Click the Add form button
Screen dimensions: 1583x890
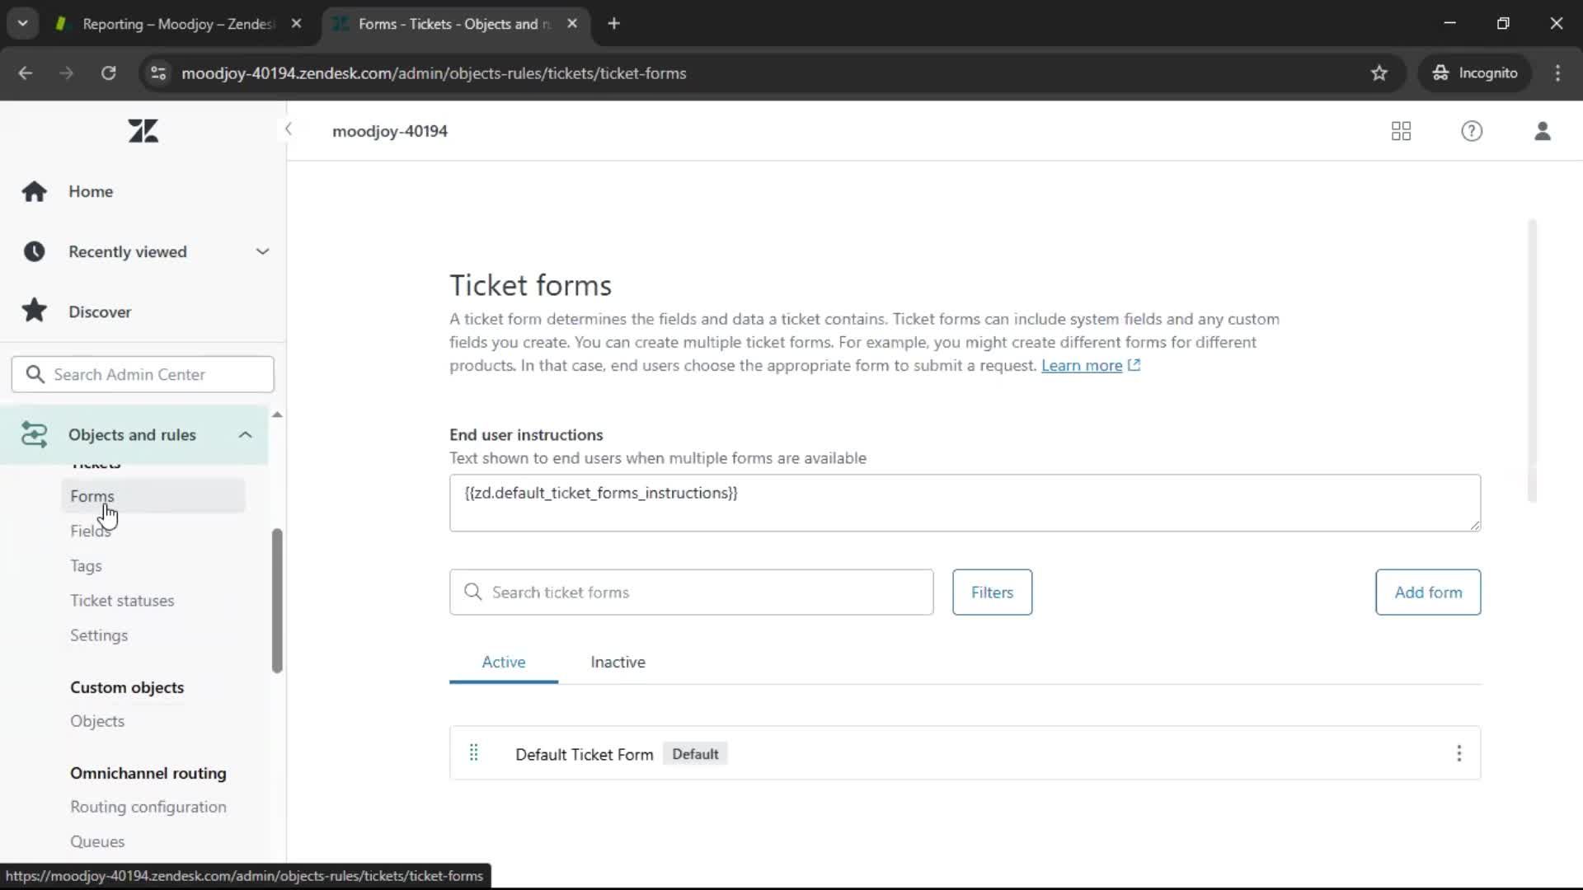click(1428, 592)
